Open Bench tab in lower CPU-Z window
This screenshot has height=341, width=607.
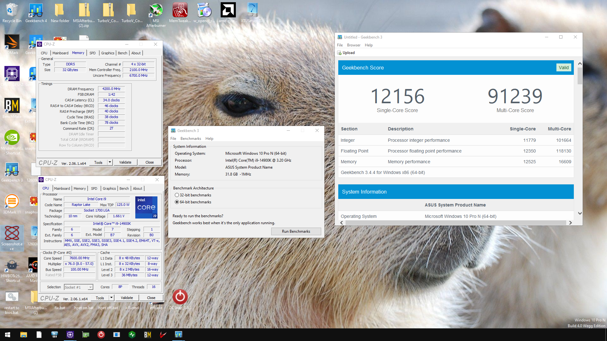124,188
